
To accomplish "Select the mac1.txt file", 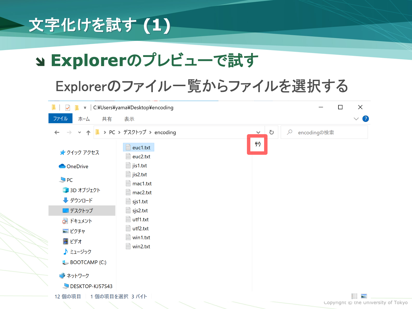I will tap(139, 183).
